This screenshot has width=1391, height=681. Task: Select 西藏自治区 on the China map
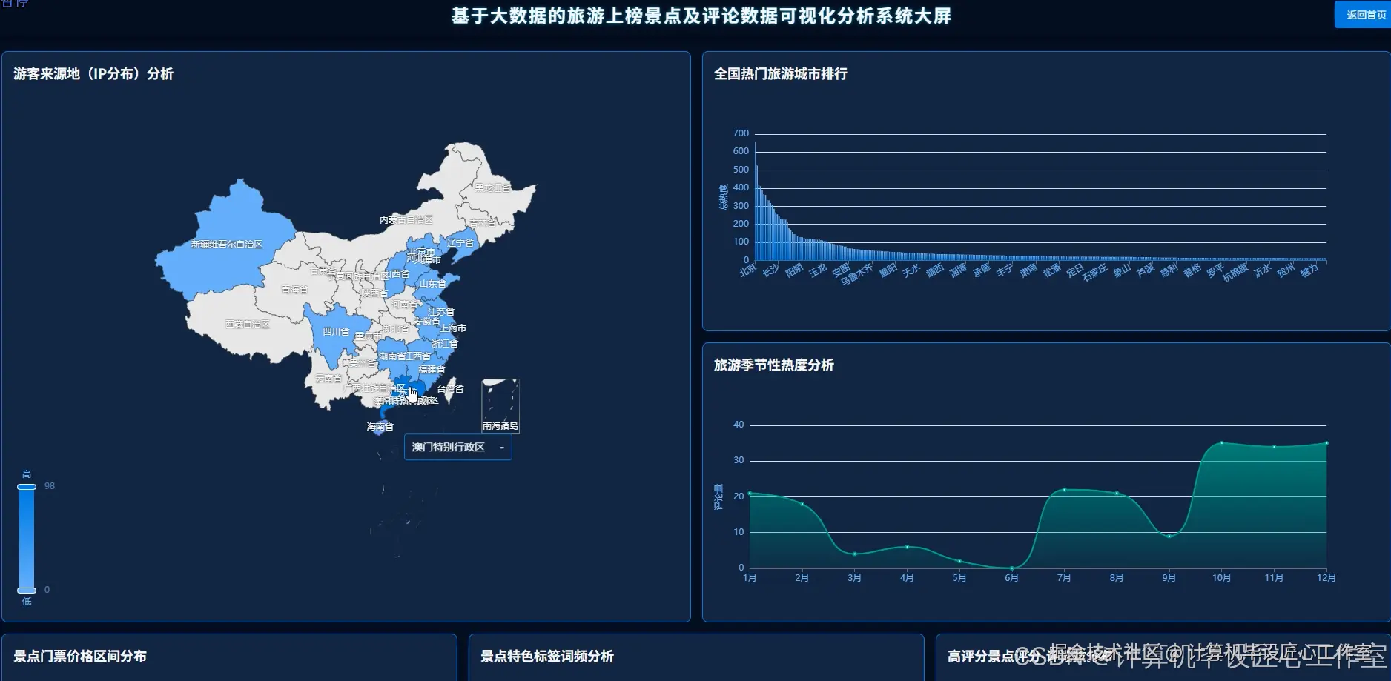click(x=248, y=325)
